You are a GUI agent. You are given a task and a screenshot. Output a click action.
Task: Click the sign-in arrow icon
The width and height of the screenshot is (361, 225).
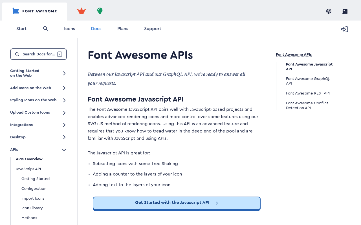[344, 29]
